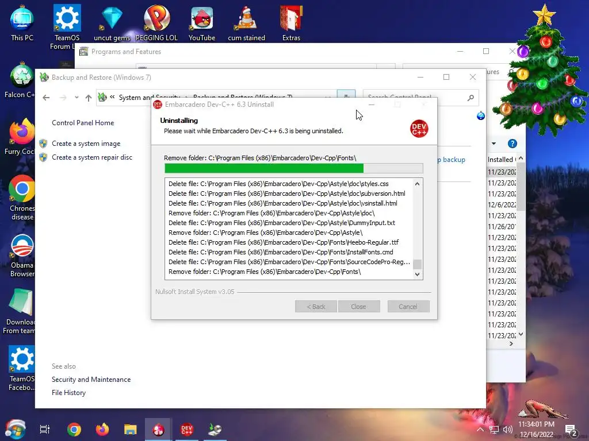Open the TeamOS Forum desktop shortcut
589x441 pixels.
(67, 27)
